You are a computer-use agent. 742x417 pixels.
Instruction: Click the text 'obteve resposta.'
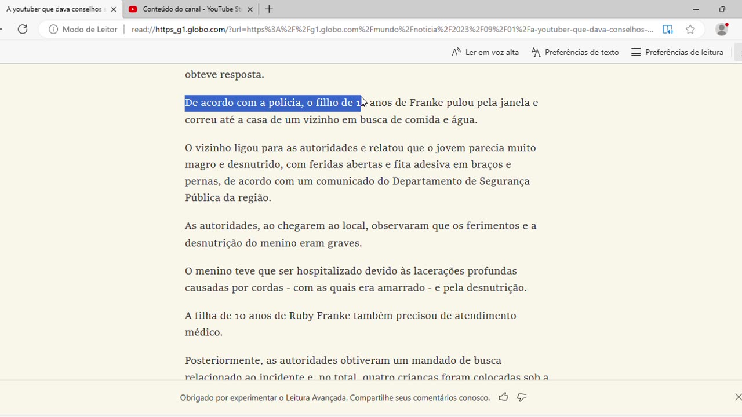click(x=224, y=75)
